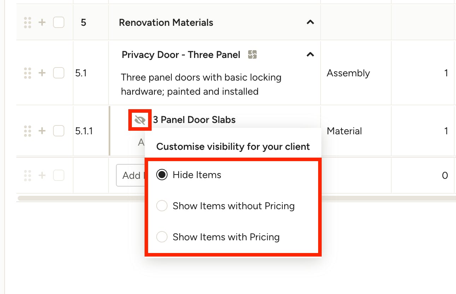Tick the checkbox for row 5.1.1

coord(59,131)
